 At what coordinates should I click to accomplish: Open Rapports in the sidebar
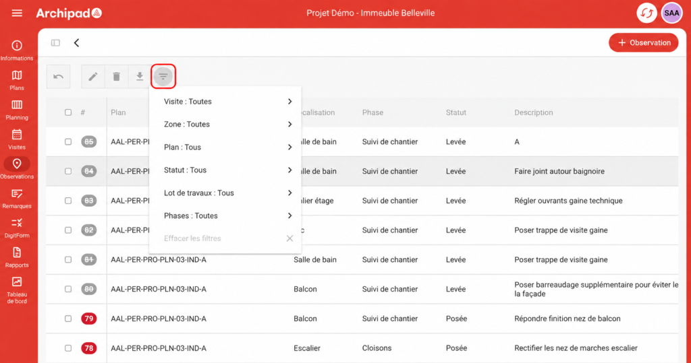pos(17,257)
